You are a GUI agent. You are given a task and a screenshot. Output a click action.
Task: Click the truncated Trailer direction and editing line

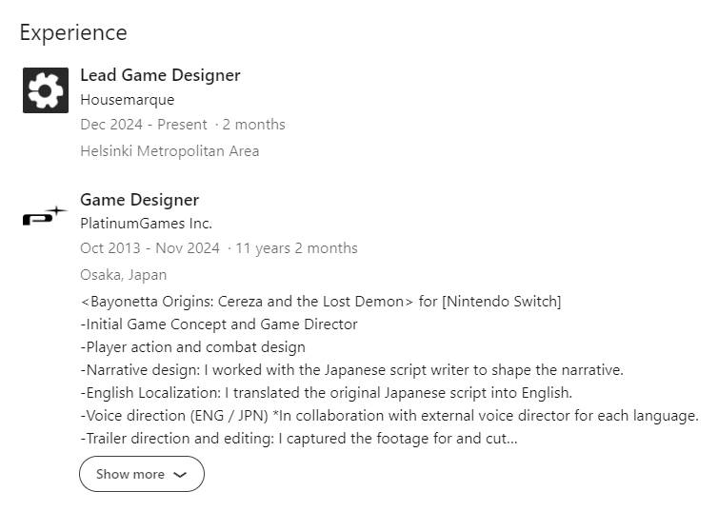299,439
